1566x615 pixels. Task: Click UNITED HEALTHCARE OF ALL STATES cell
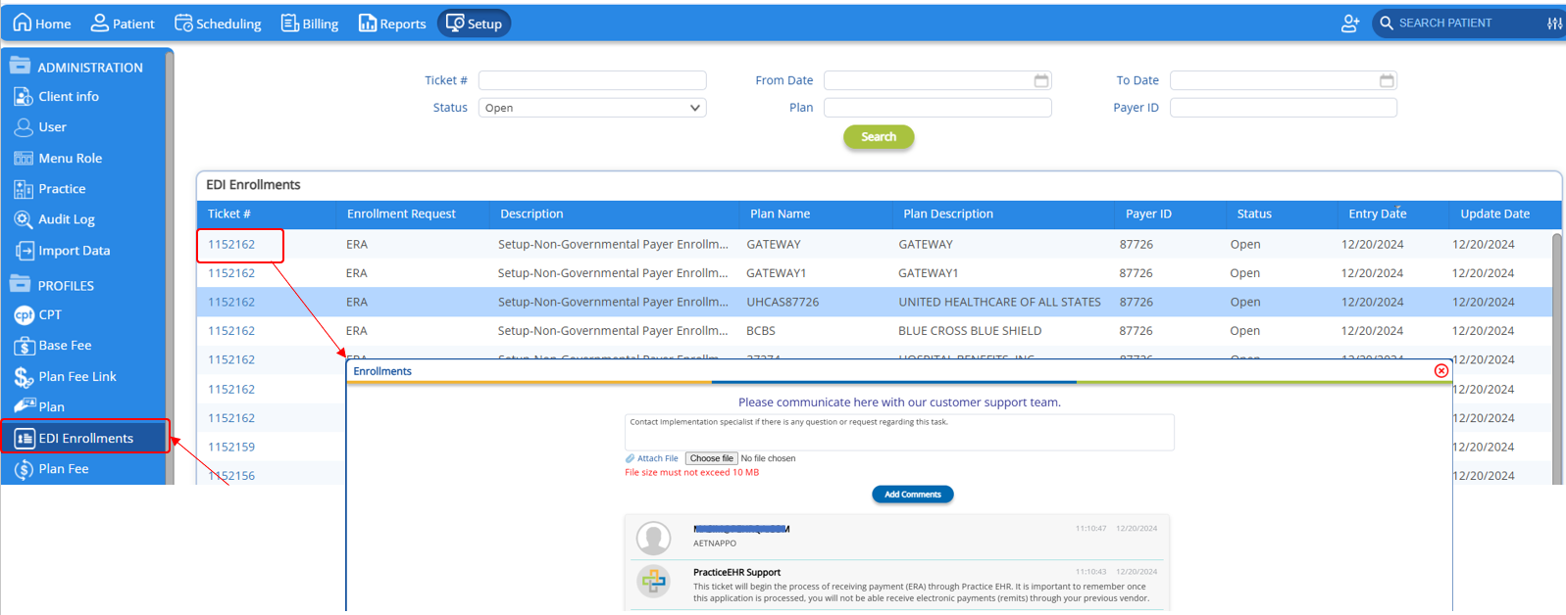pos(999,303)
